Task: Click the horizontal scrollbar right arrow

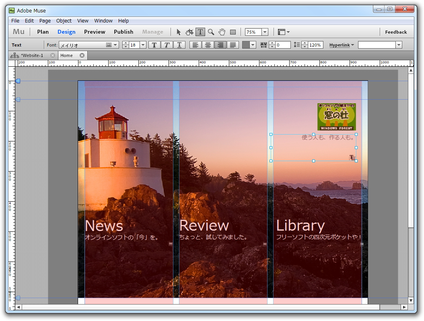Action: [x=404, y=307]
